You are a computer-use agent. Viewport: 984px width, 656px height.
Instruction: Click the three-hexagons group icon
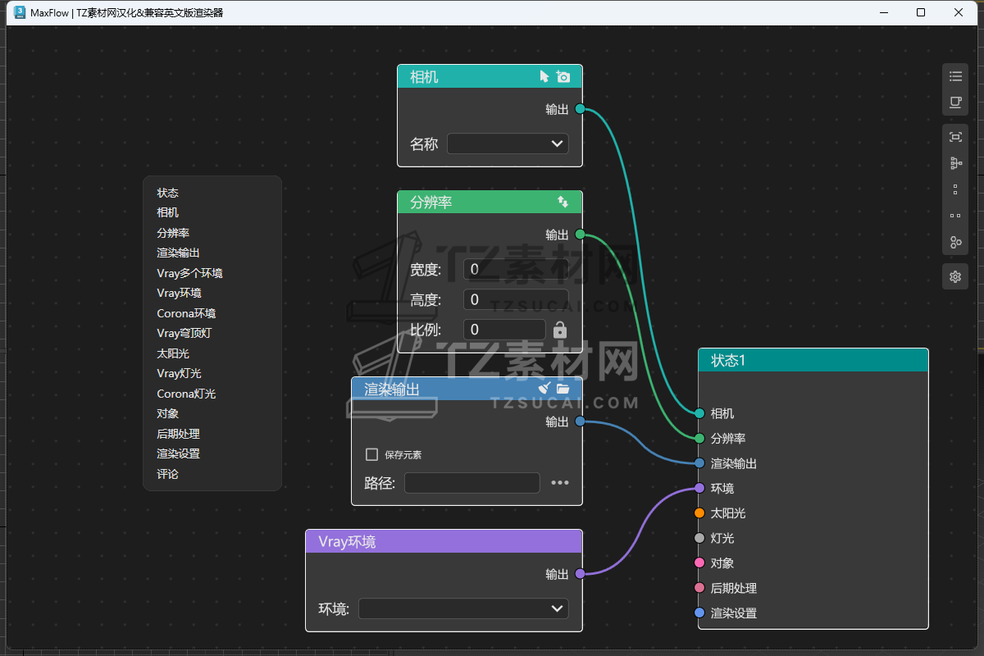(x=955, y=242)
